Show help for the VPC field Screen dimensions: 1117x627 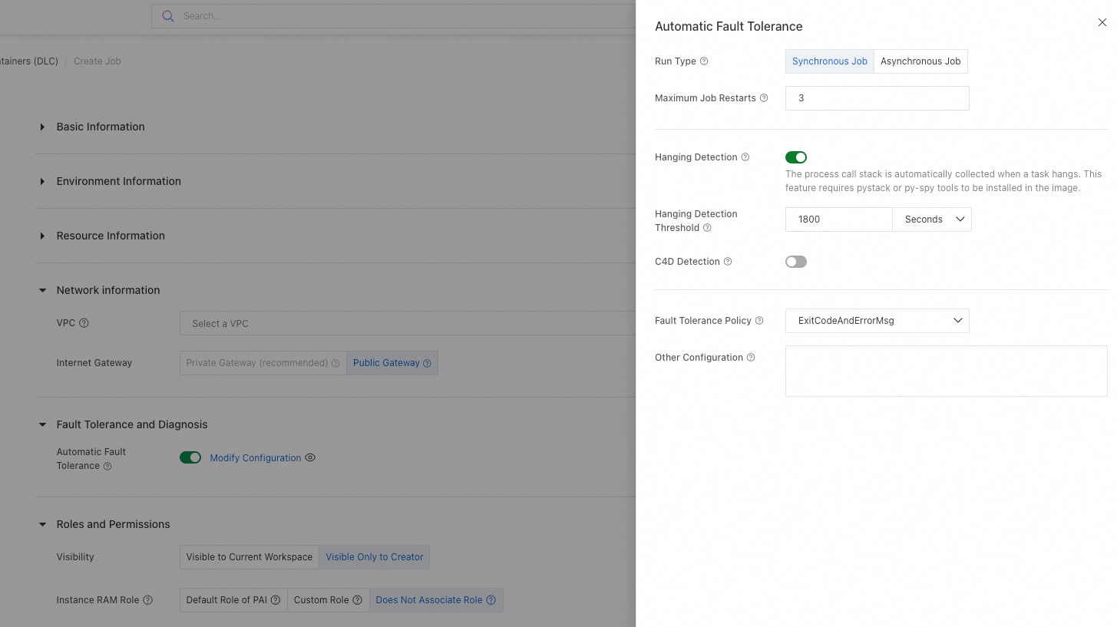click(x=84, y=323)
